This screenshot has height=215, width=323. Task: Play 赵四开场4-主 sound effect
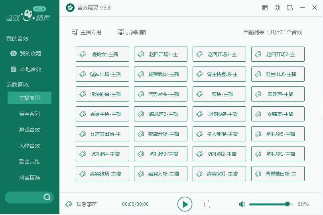tap(161, 54)
